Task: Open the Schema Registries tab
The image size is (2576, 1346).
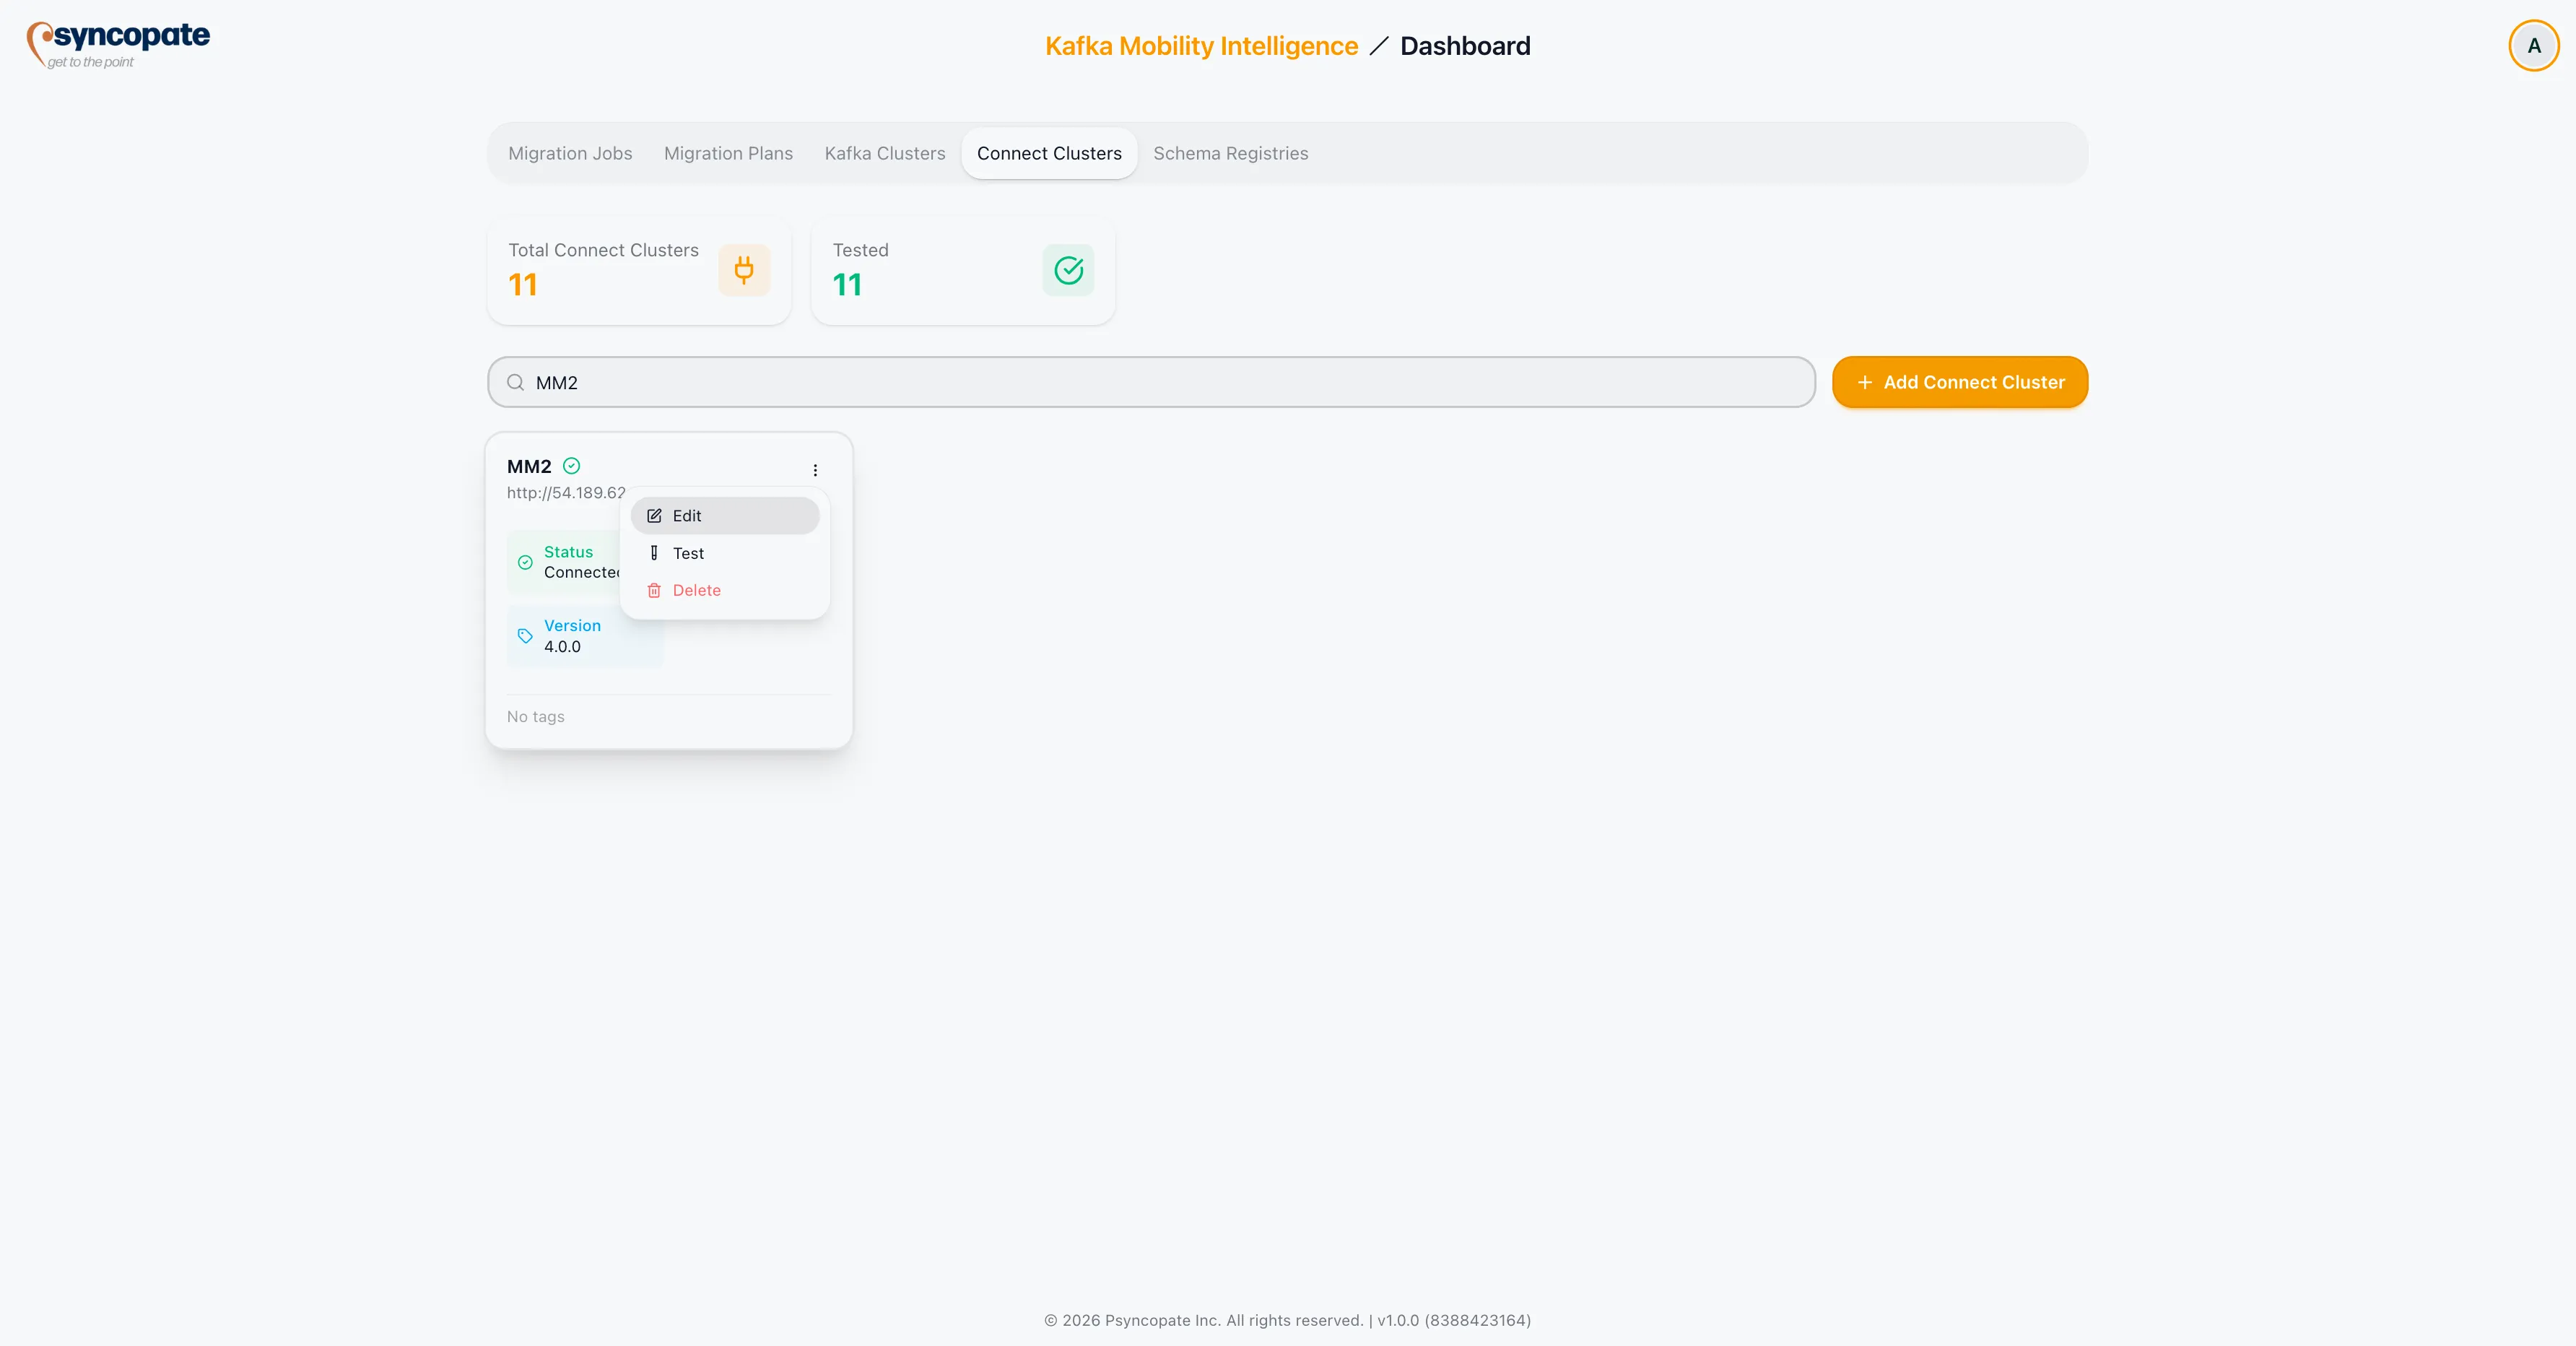Action: pyautogui.click(x=1231, y=153)
